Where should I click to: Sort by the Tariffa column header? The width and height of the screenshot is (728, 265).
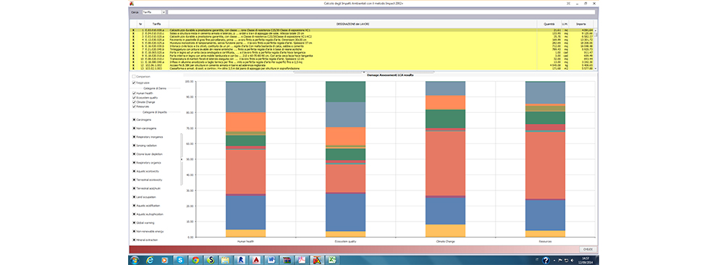click(x=156, y=24)
